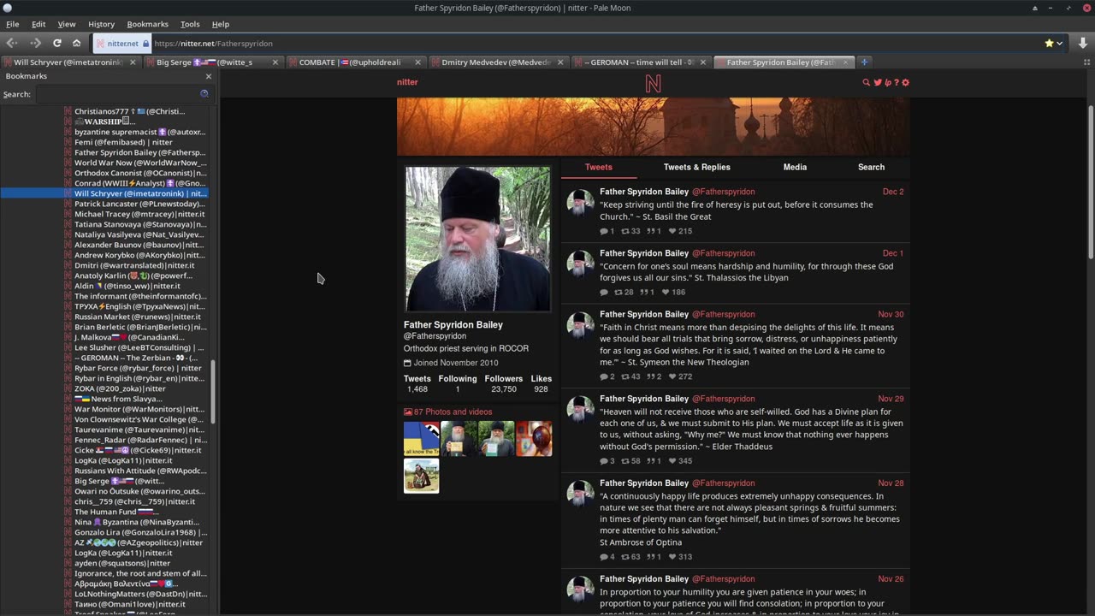
Task: Select the Tweets & Replies tab
Action: (x=696, y=167)
